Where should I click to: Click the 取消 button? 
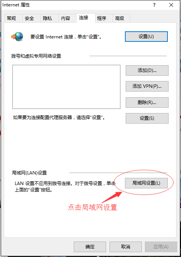pos(126,247)
